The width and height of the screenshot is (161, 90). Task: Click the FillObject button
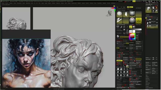point(139,33)
